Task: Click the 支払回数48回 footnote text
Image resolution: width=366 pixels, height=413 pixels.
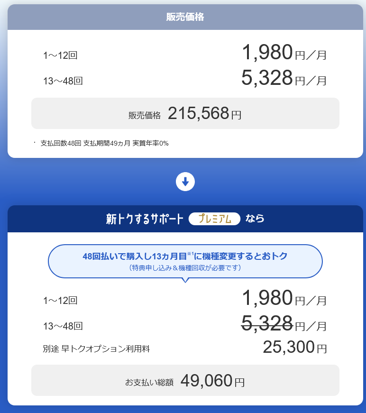Action: pyautogui.click(x=104, y=143)
